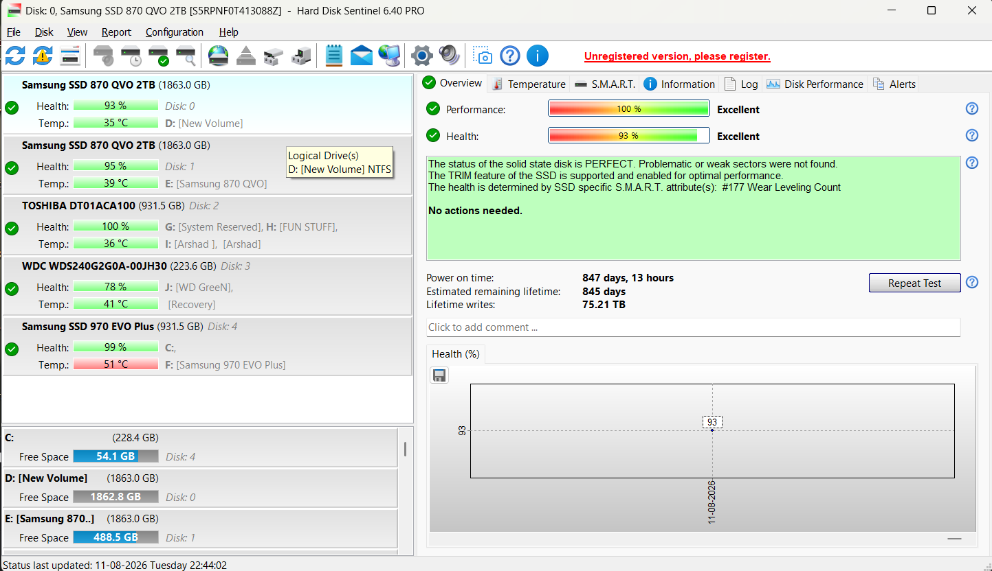Click the Refresh disk status toolbar icon
The height and width of the screenshot is (571, 992).
(x=15, y=56)
